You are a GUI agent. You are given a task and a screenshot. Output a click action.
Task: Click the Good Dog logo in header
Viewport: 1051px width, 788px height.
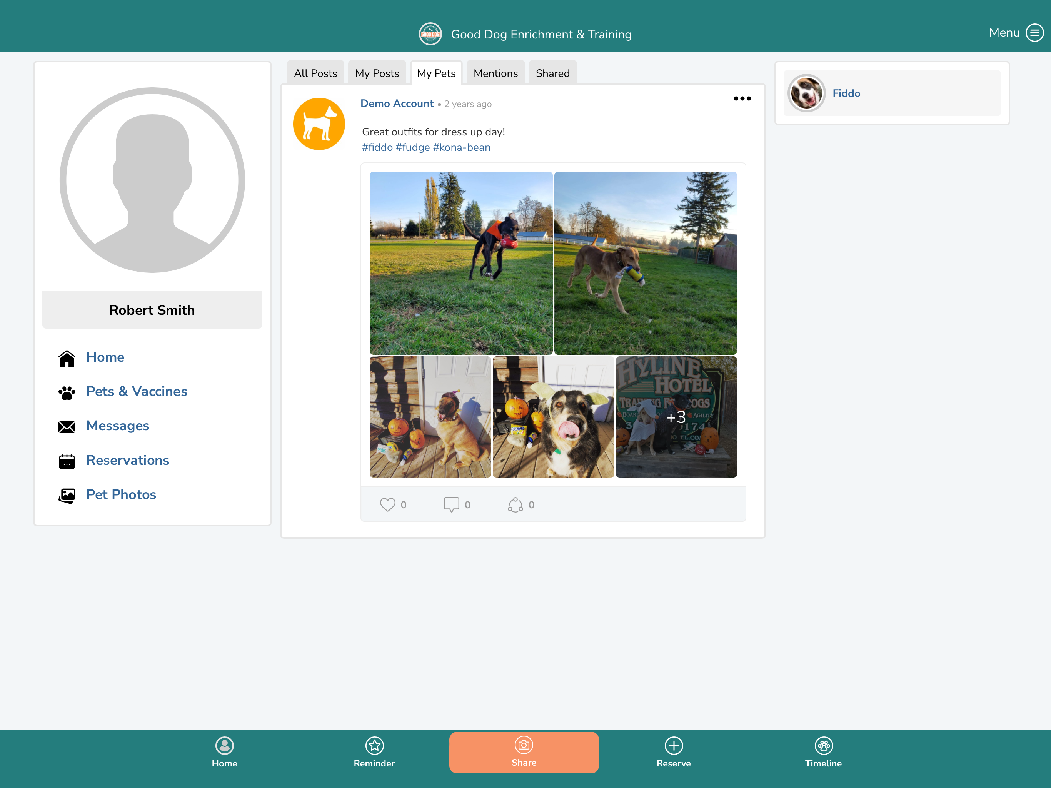(430, 34)
